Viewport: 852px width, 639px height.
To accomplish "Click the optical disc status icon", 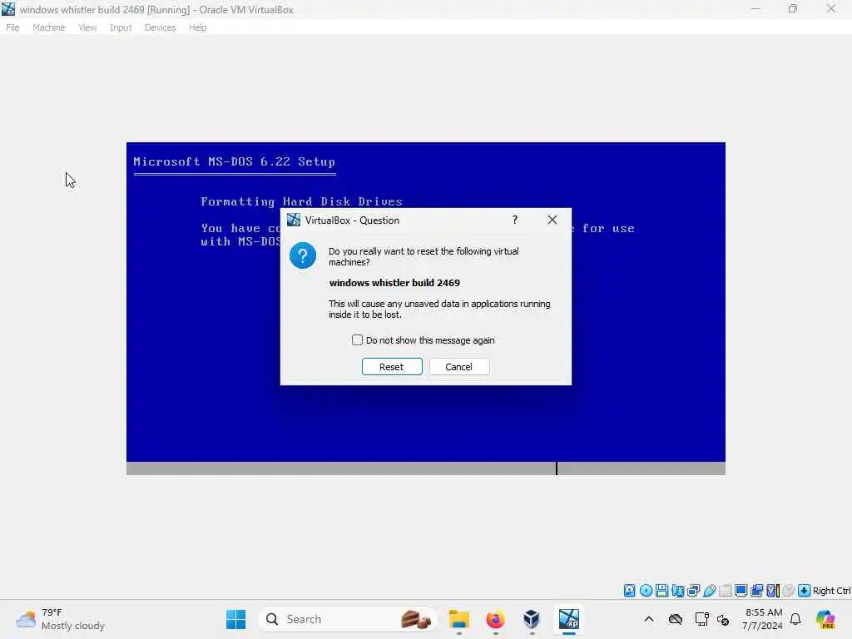I will [x=646, y=591].
